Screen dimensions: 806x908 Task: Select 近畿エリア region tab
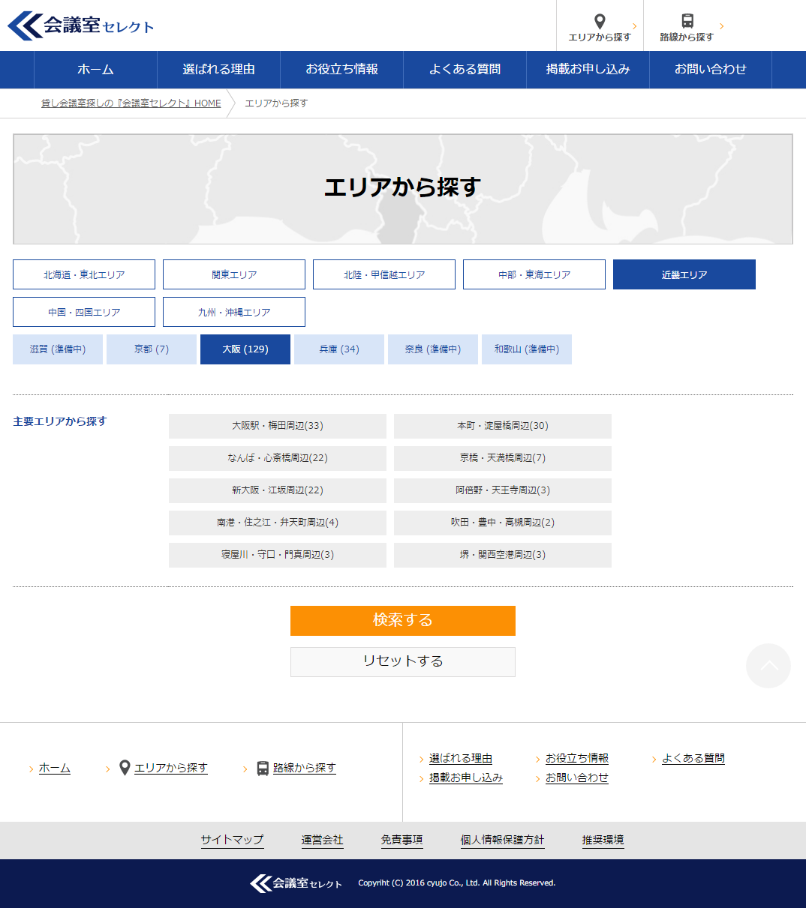[x=684, y=274]
